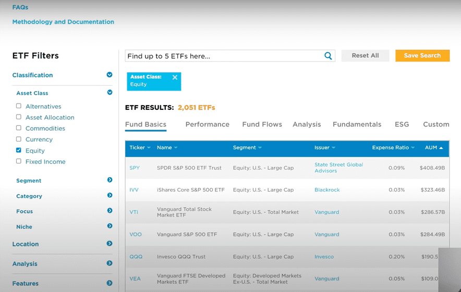This screenshot has height=292, width=461.
Task: Collapse the Classification filter section
Action: (x=110, y=75)
